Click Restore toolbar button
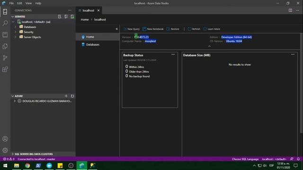The height and width of the screenshot is (170, 303). [173, 29]
